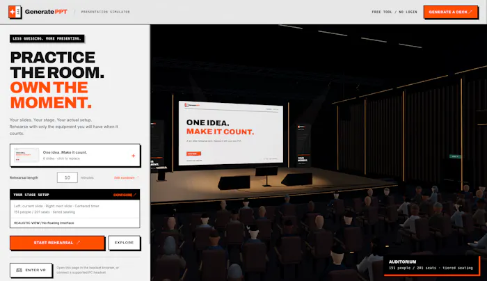The width and height of the screenshot is (487, 281).
Task: Click the orange OWN THE MOMENT heading
Action: 51,95
